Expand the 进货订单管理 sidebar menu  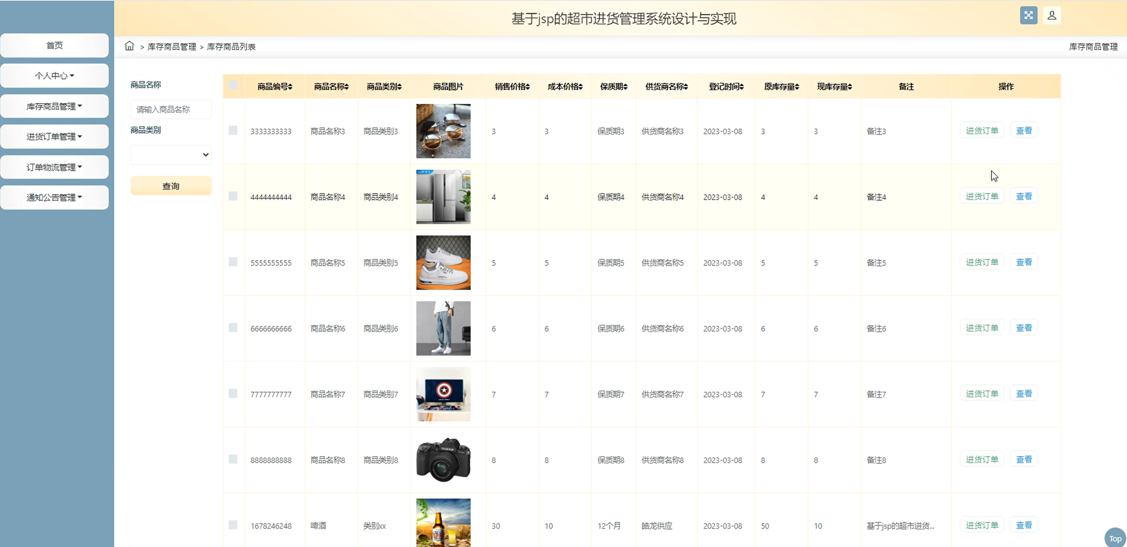pos(54,136)
